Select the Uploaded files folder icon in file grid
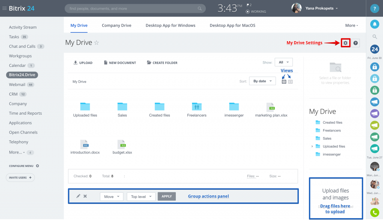 [x=85, y=106]
